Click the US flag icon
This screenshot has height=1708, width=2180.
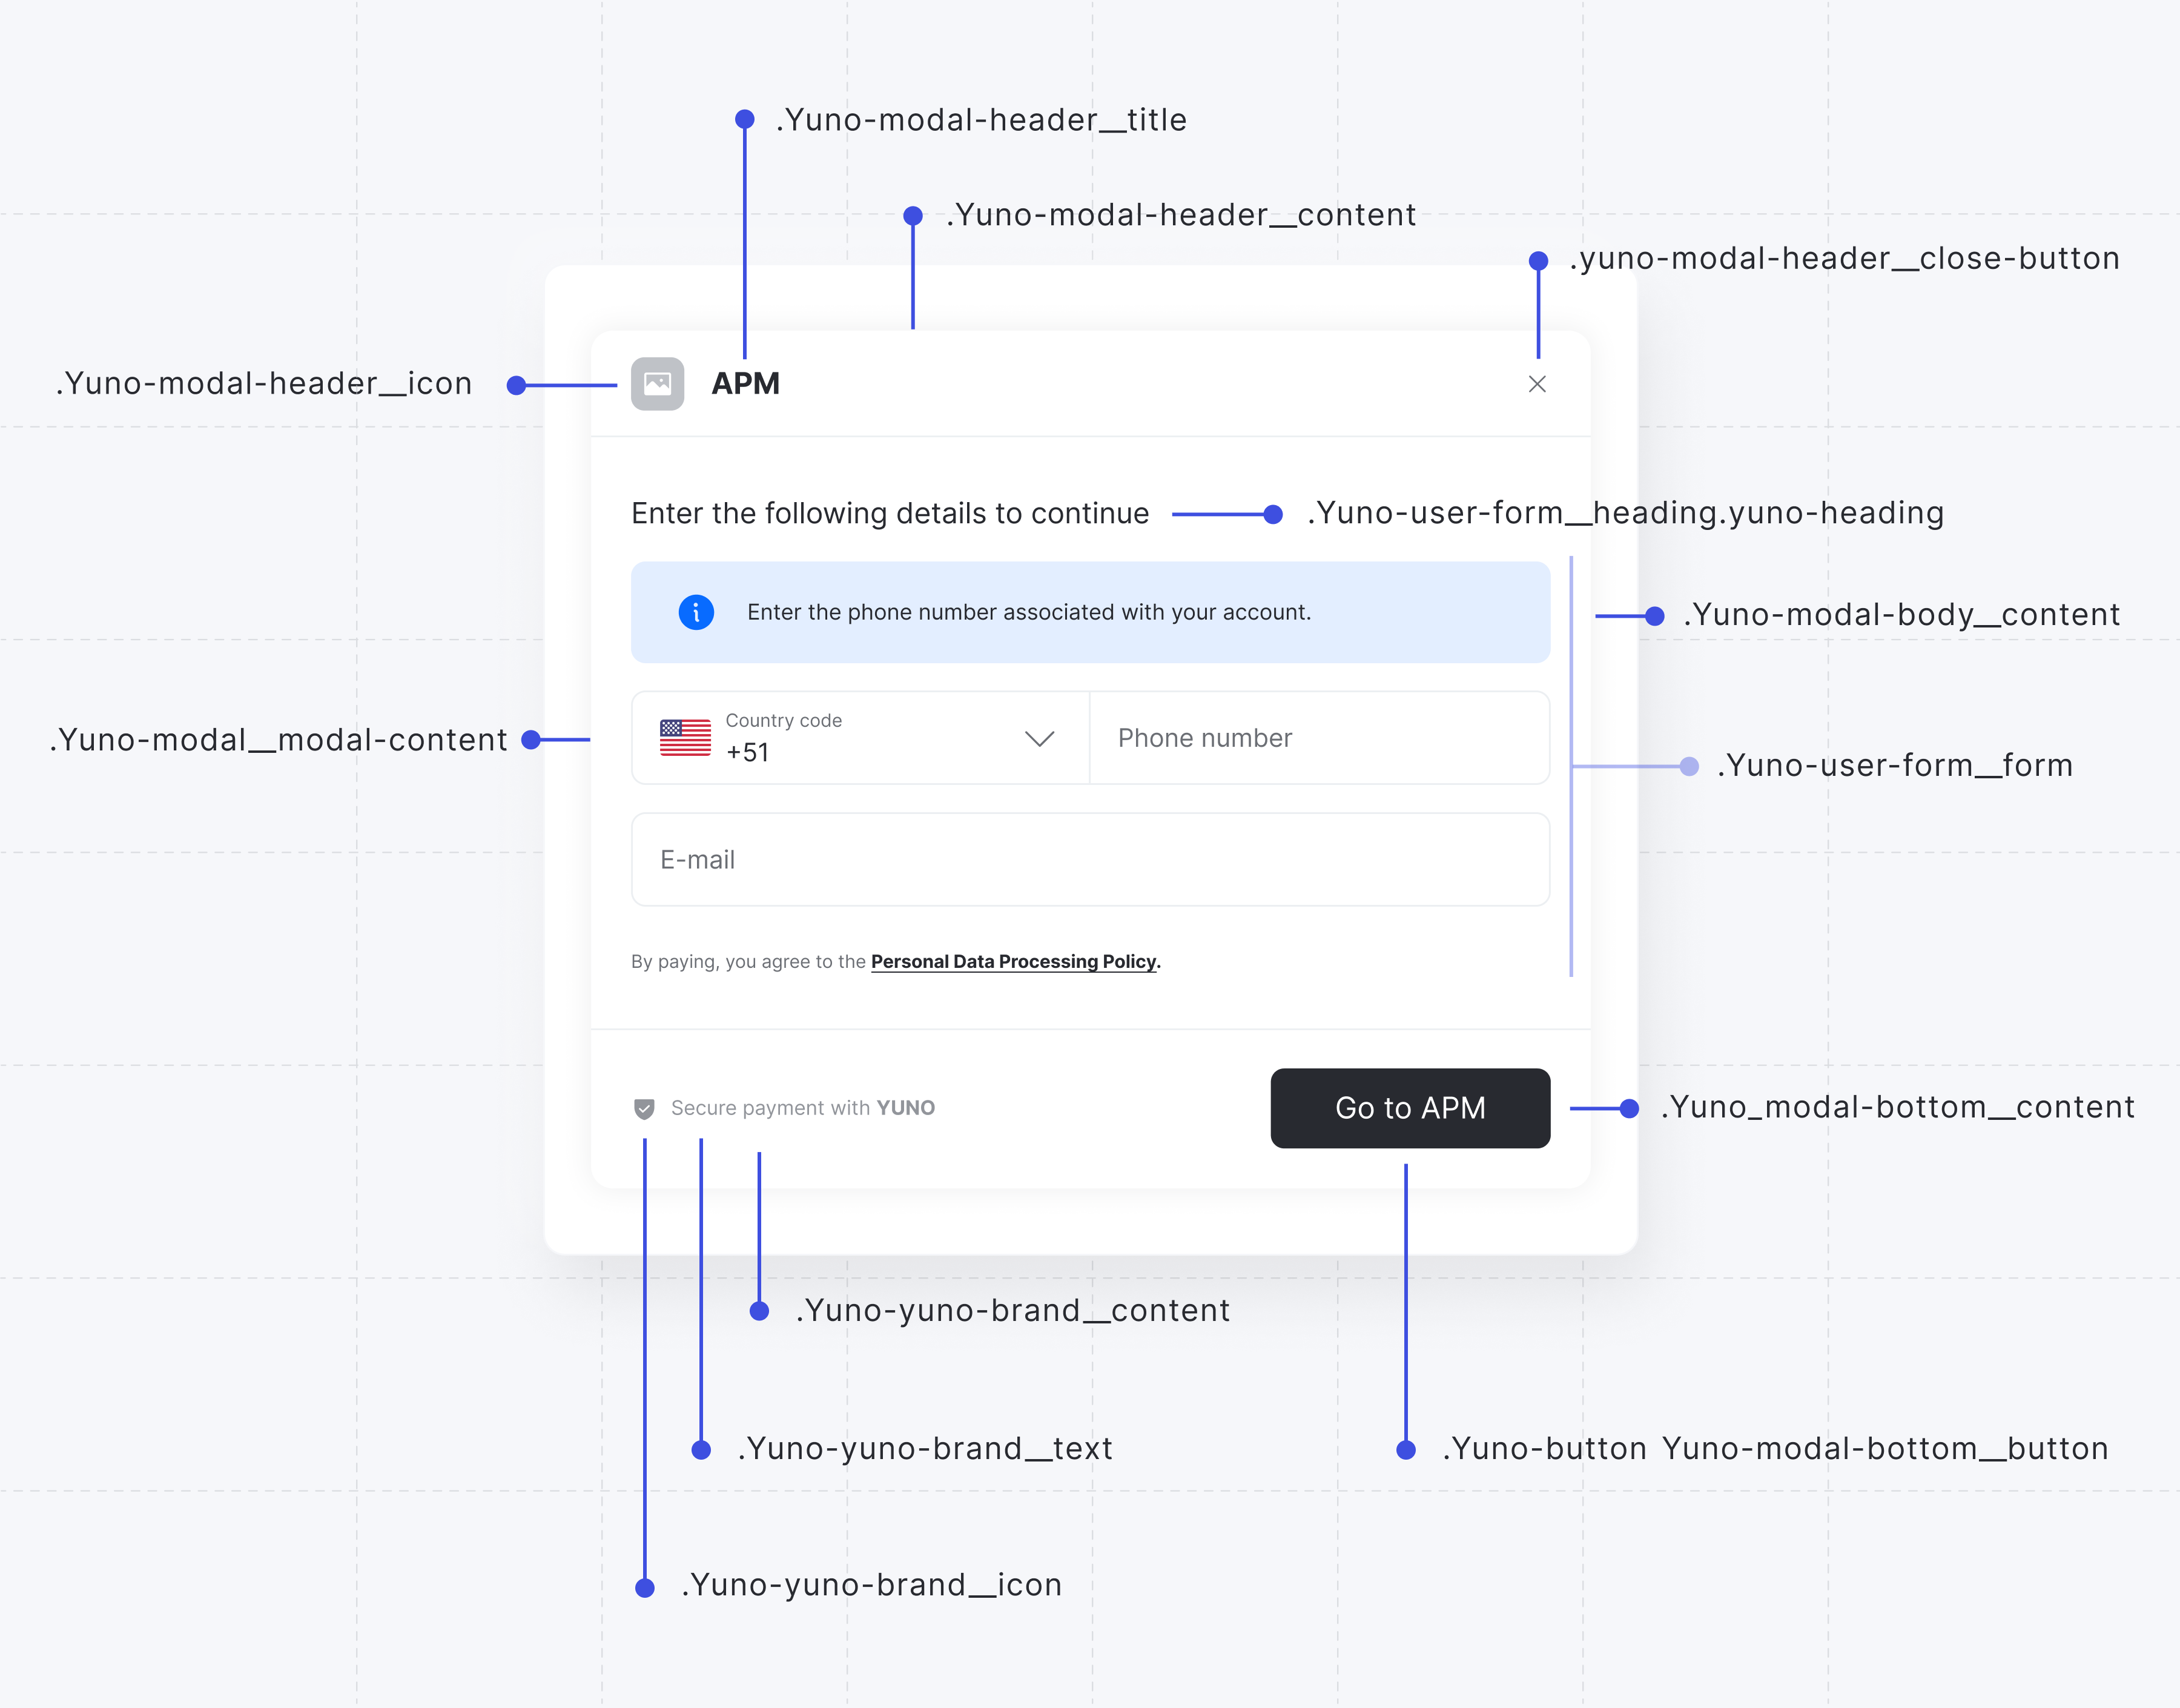[x=685, y=738]
